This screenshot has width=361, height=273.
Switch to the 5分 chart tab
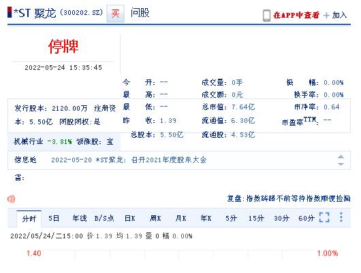[231, 218]
